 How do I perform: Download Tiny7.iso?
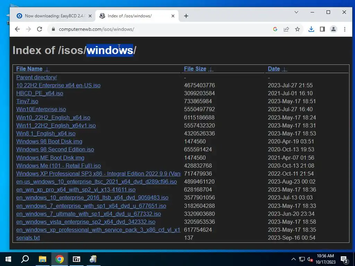point(27,101)
